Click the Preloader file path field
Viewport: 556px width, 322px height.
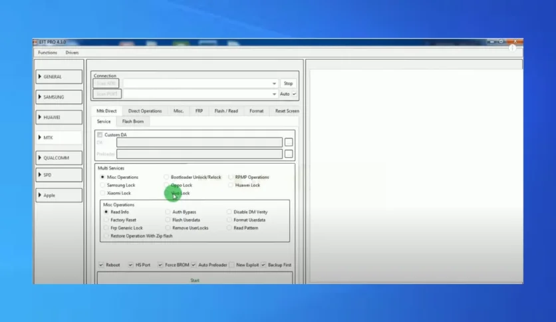click(200, 154)
